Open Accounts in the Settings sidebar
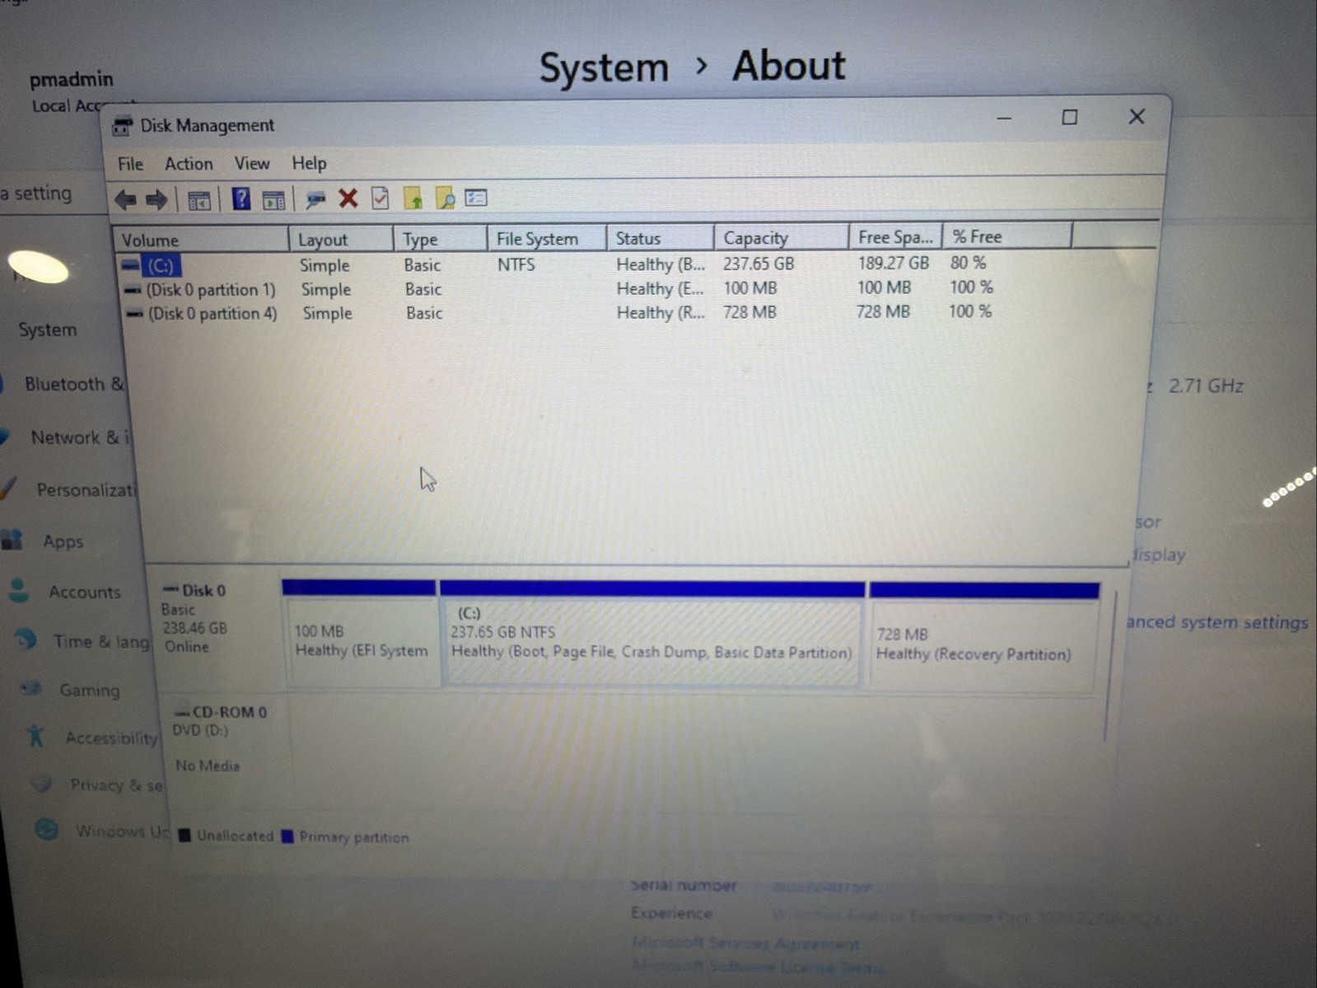Image resolution: width=1317 pixels, height=988 pixels. point(84,592)
